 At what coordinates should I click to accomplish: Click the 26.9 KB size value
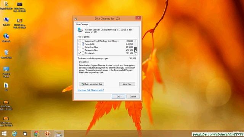(129, 47)
